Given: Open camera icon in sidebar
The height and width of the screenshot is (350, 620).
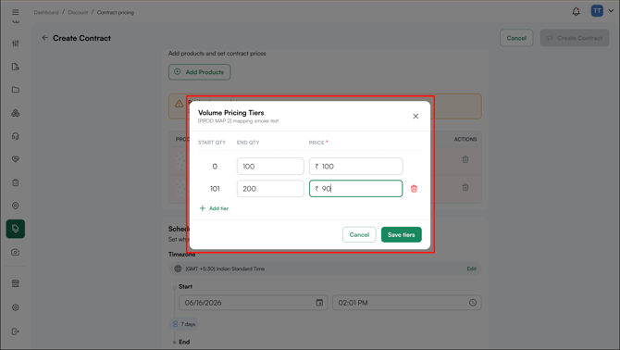Looking at the screenshot, I should tap(16, 253).
